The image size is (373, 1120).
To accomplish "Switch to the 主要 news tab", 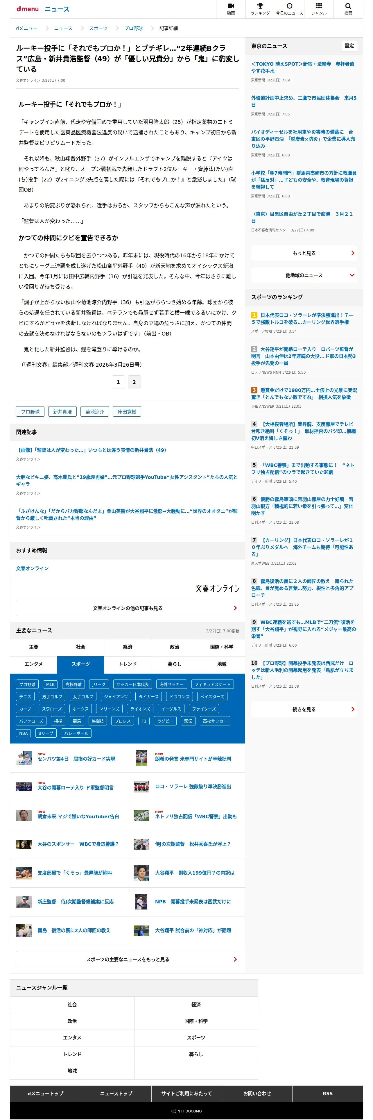I will pos(33,647).
